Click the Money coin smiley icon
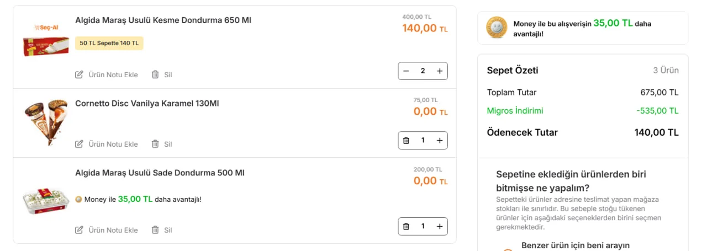 click(497, 28)
